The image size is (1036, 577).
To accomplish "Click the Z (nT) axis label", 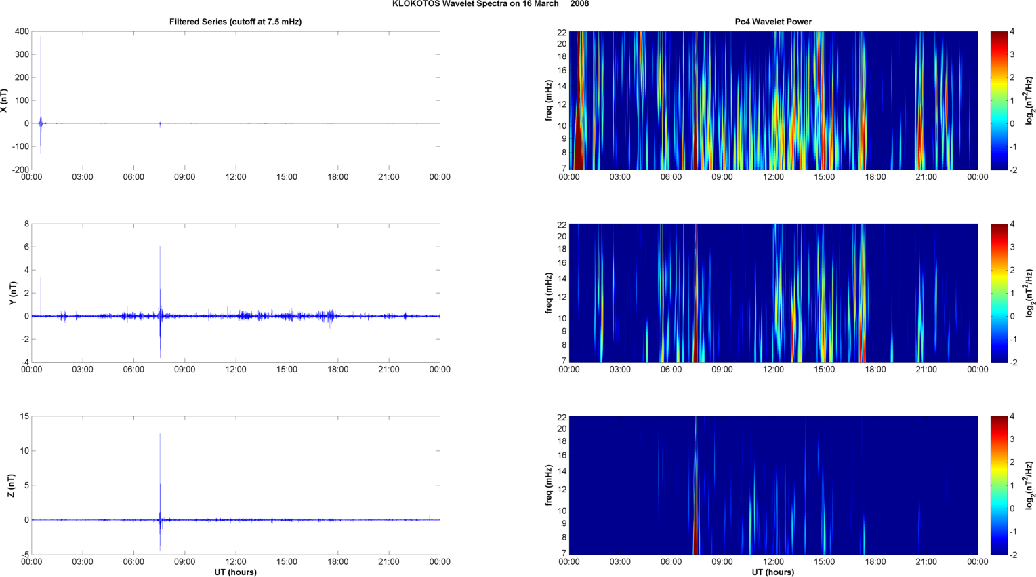I will (x=11, y=485).
